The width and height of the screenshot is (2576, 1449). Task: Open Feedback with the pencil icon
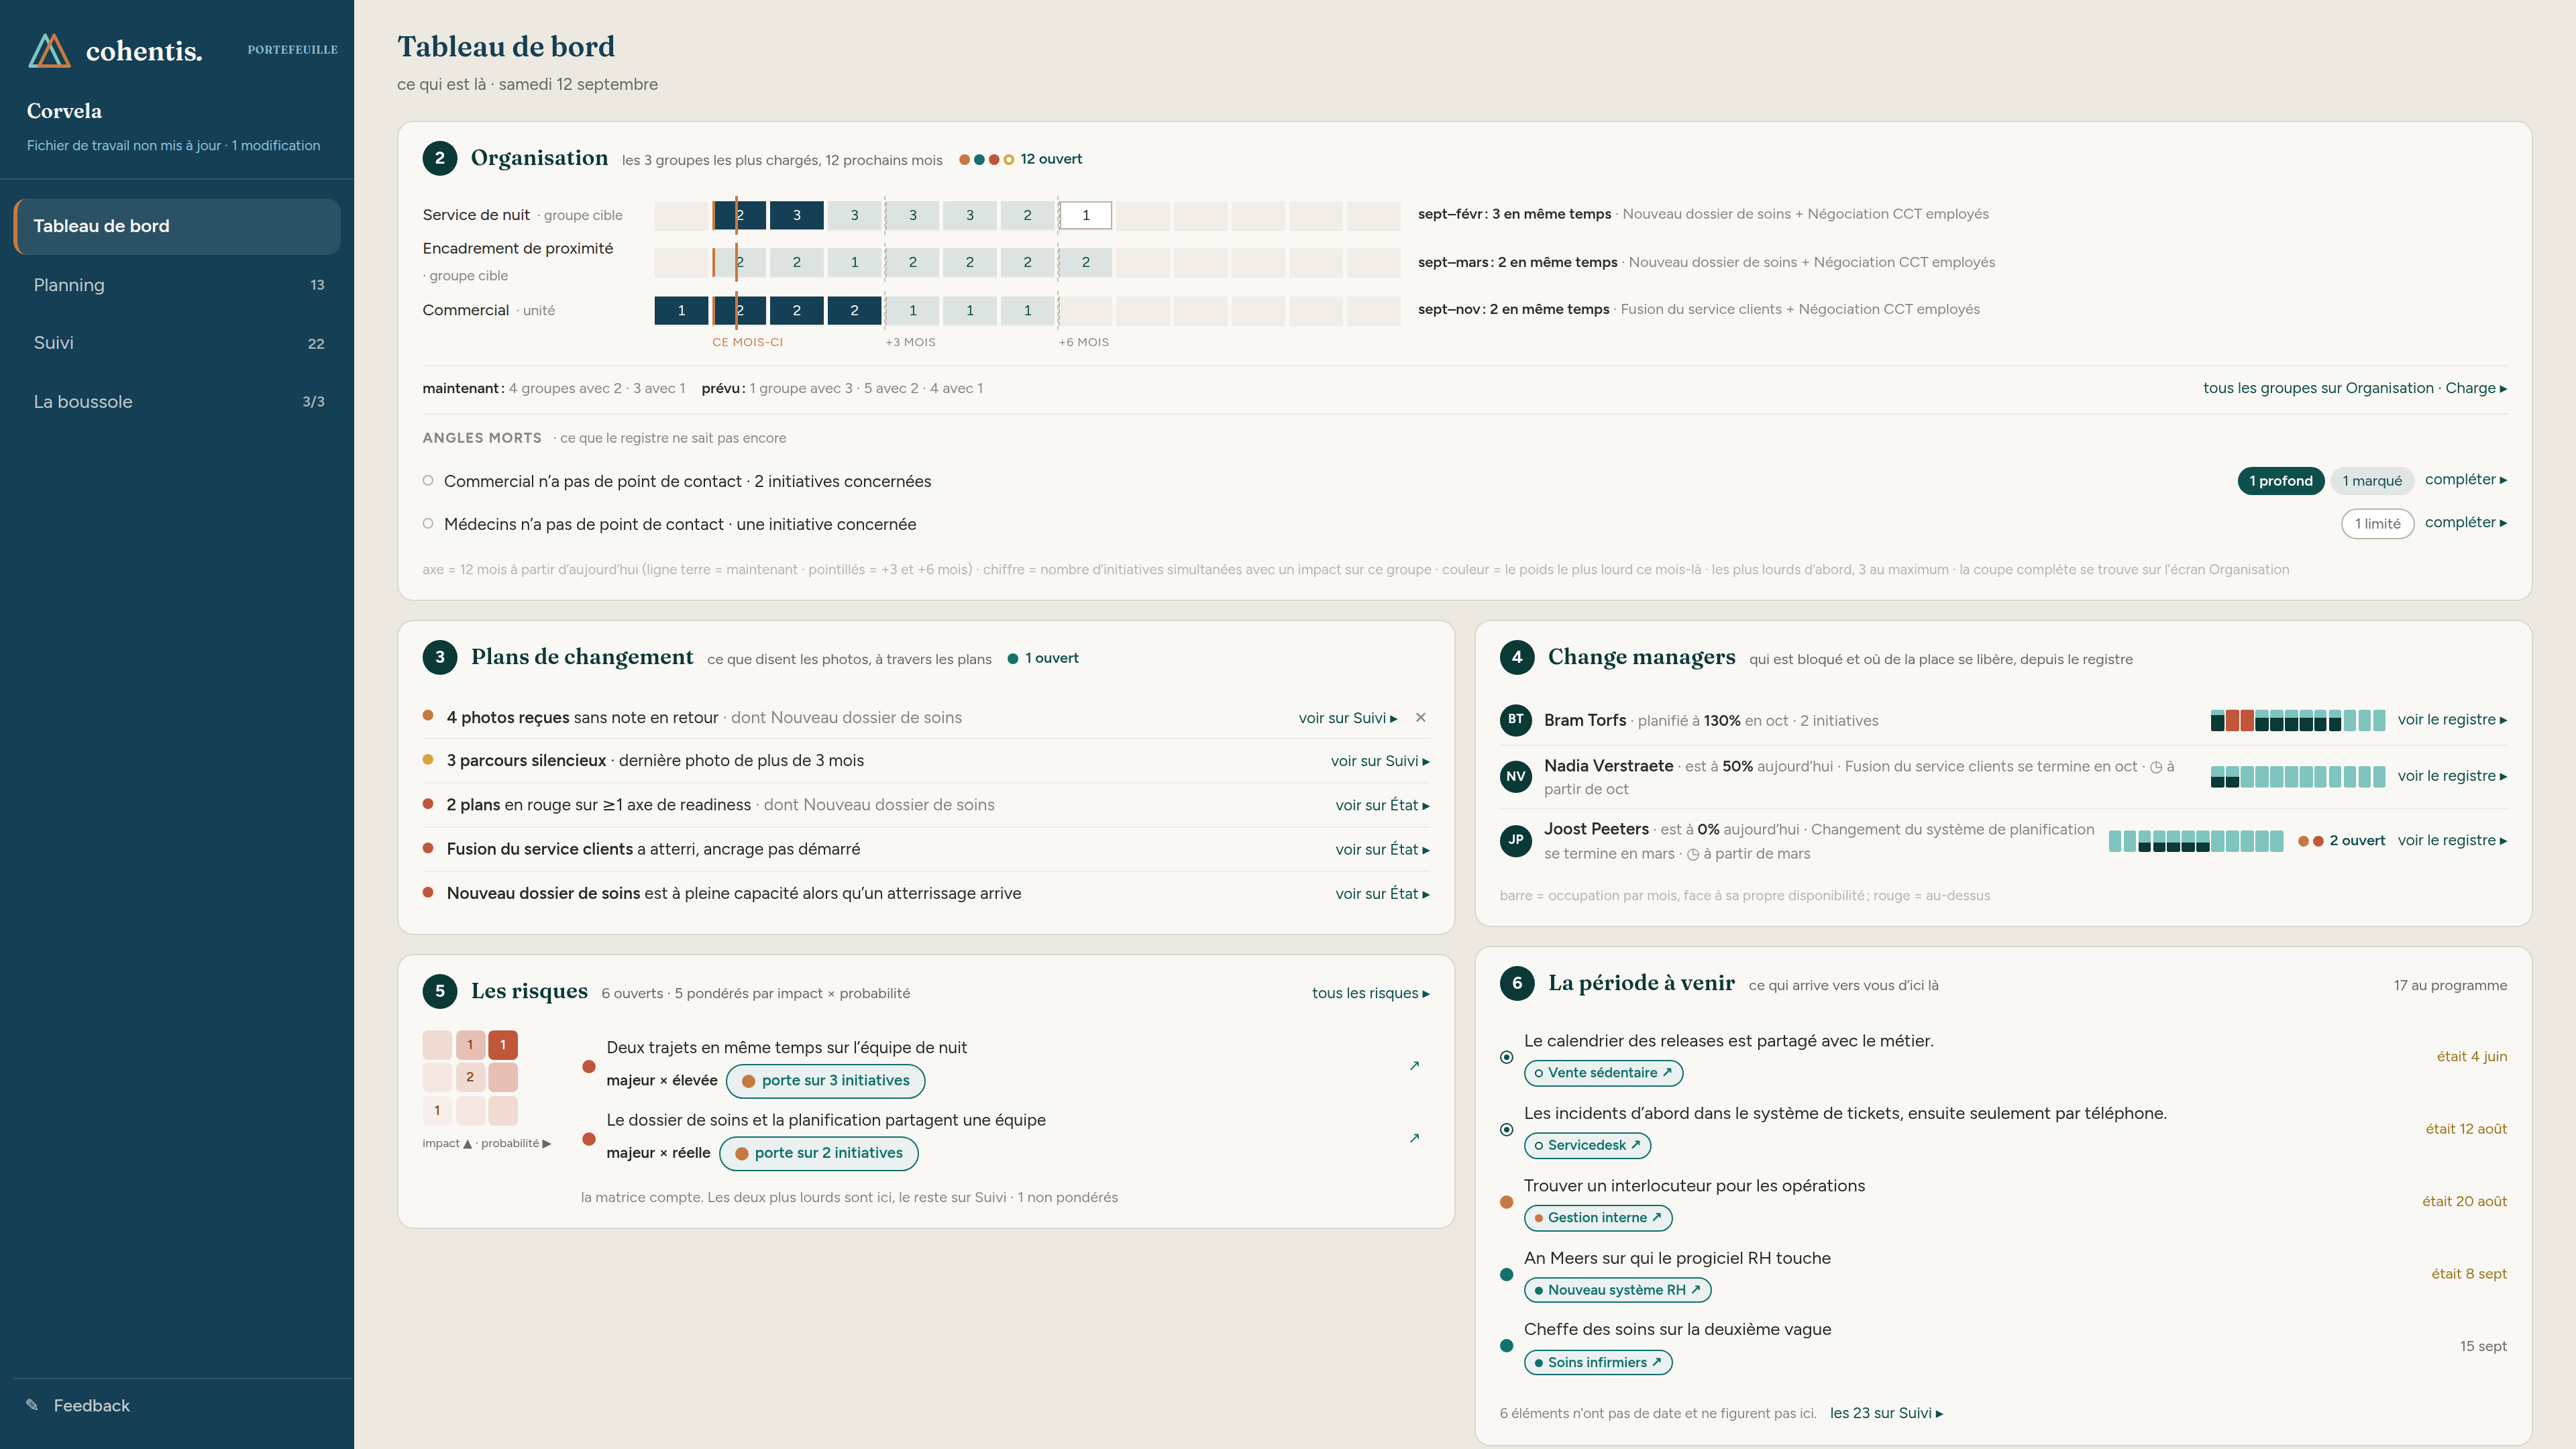(78, 1405)
